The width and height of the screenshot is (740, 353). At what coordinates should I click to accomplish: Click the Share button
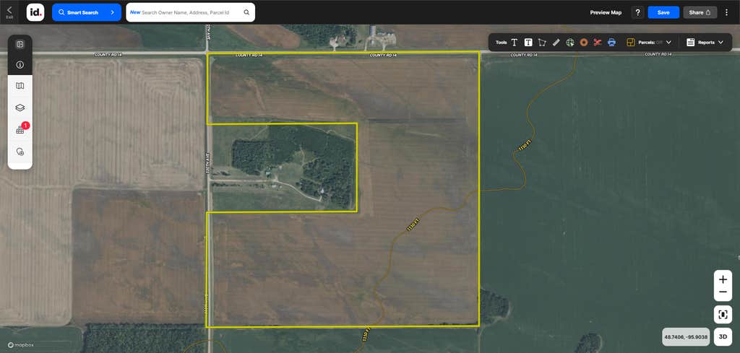(x=700, y=12)
